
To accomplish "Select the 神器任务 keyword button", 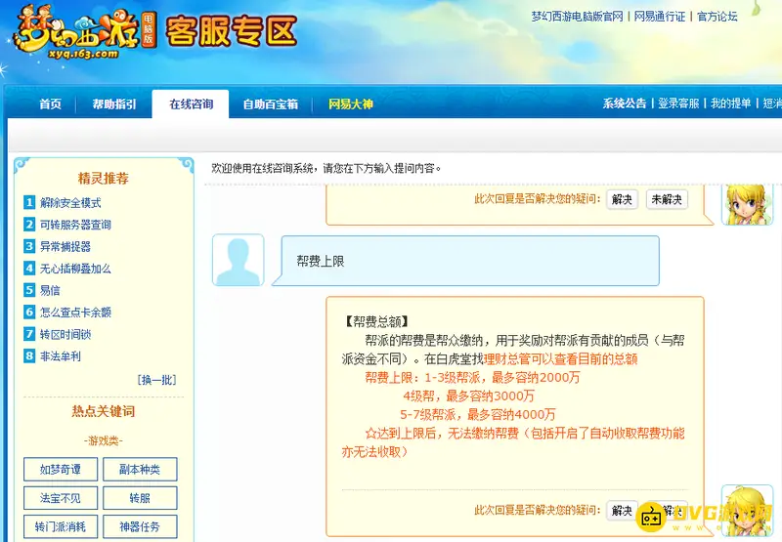I will [140, 526].
